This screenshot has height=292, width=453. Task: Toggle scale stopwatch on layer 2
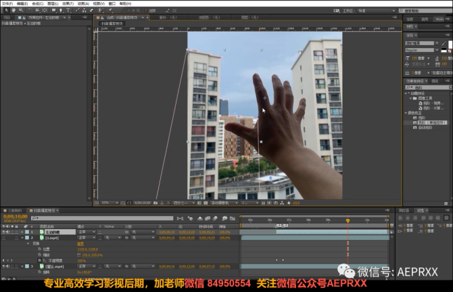pyautogui.click(x=40, y=255)
